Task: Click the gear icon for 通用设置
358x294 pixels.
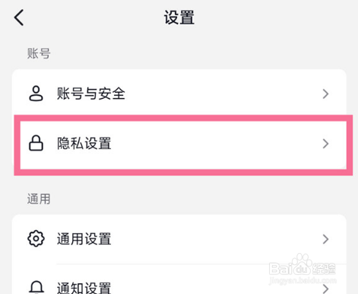Action: coord(36,239)
